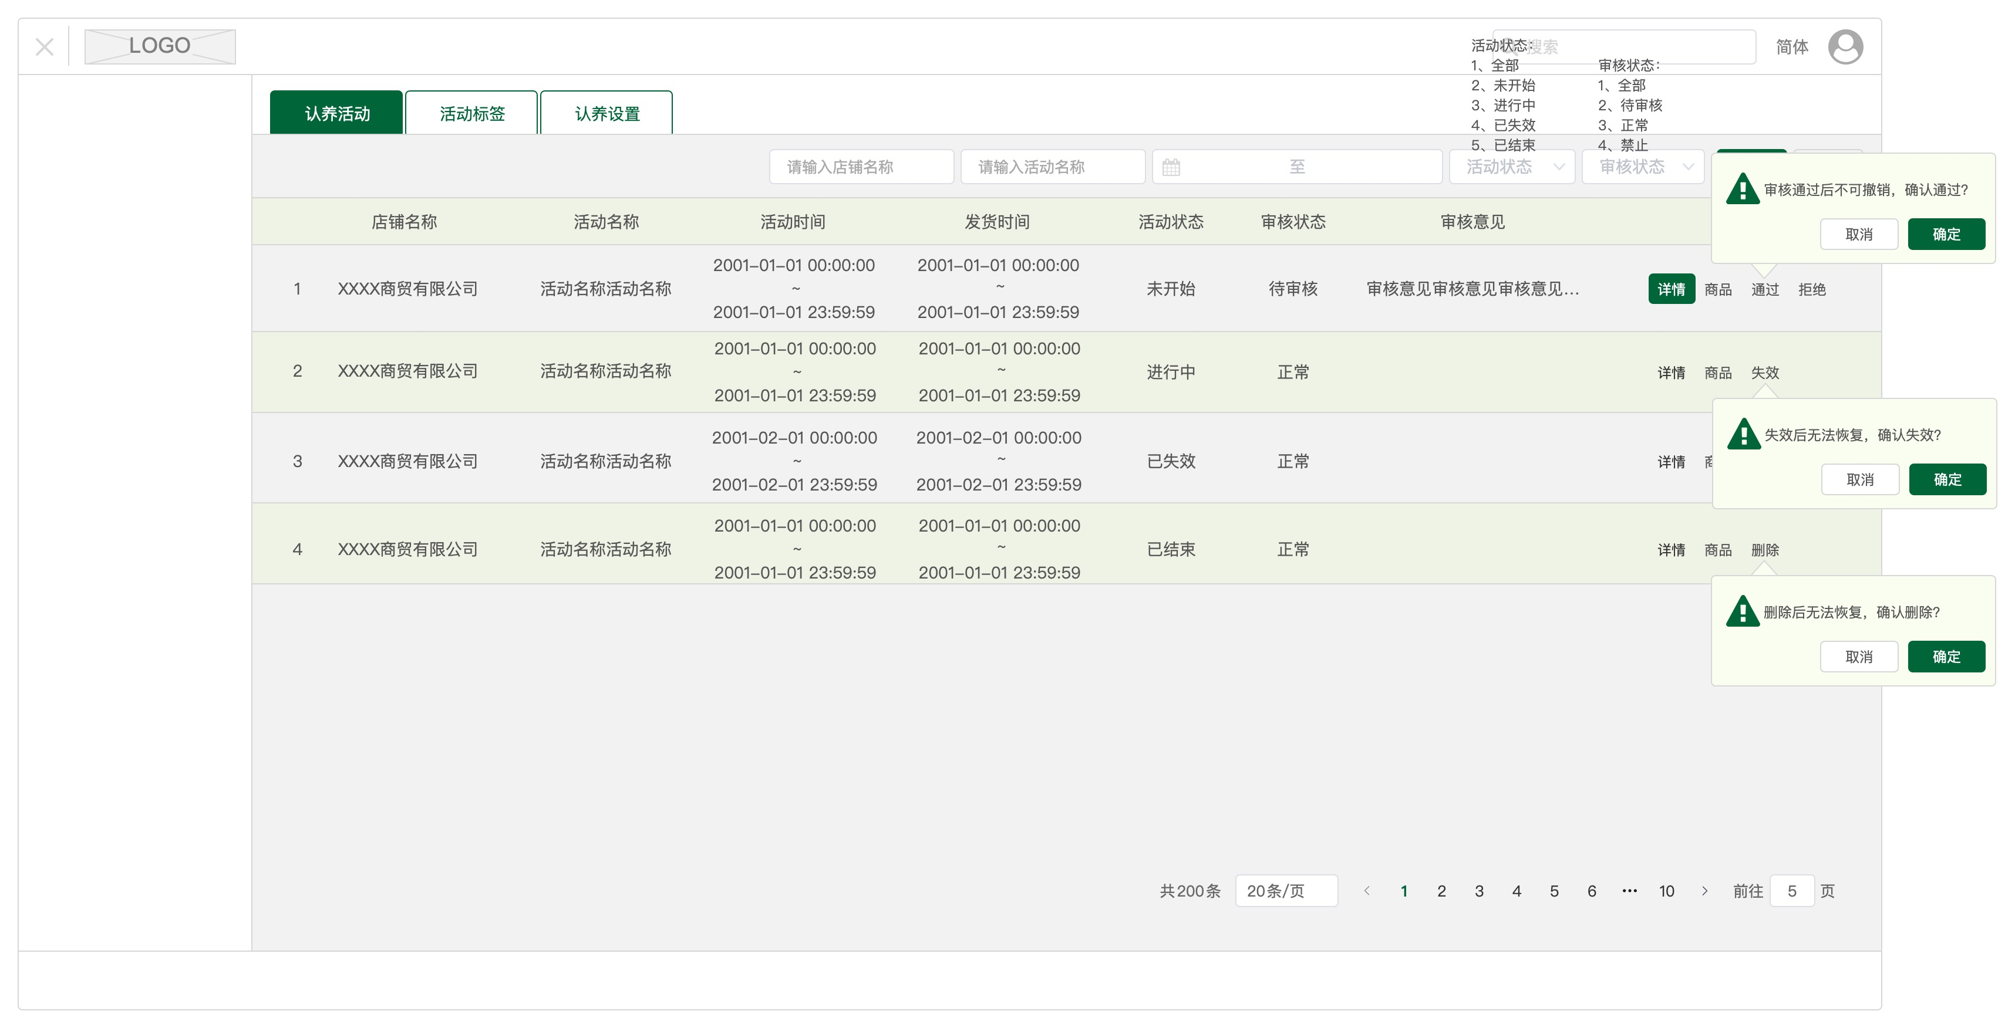Click 已失效 status in row 3
This screenshot has height=1028, width=2015.
(1171, 461)
